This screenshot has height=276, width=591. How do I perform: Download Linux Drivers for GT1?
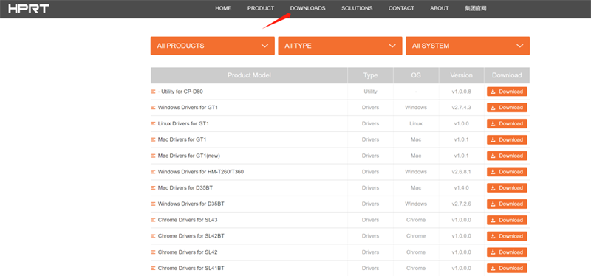507,123
